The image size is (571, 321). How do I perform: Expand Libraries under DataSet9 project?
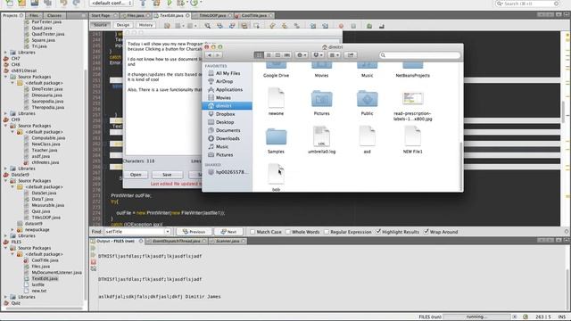click(6, 235)
